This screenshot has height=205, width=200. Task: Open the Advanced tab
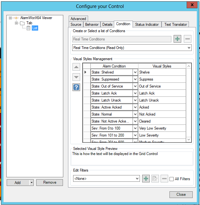[78, 19]
